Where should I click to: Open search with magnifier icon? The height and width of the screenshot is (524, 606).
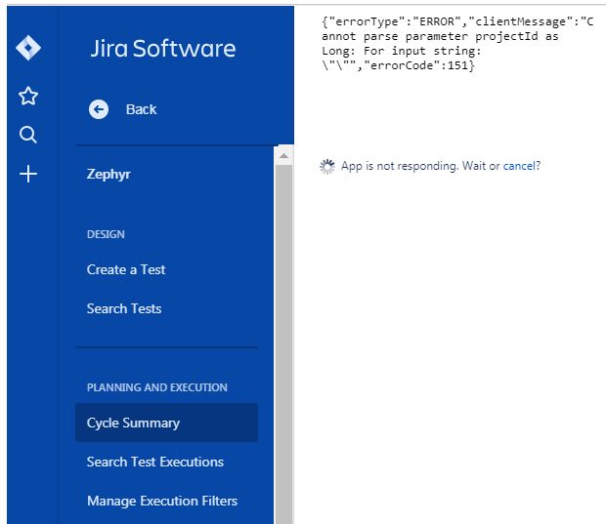[x=28, y=135]
